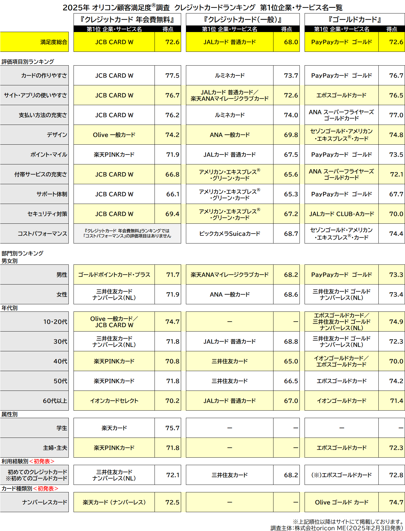Viewport: 405px width, 531px height.
Task: Click the 69.8 score cell
Action: pyautogui.click(x=286, y=135)
